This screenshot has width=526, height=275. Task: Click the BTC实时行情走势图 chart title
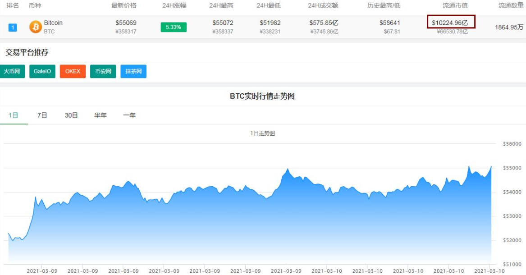tap(263, 96)
